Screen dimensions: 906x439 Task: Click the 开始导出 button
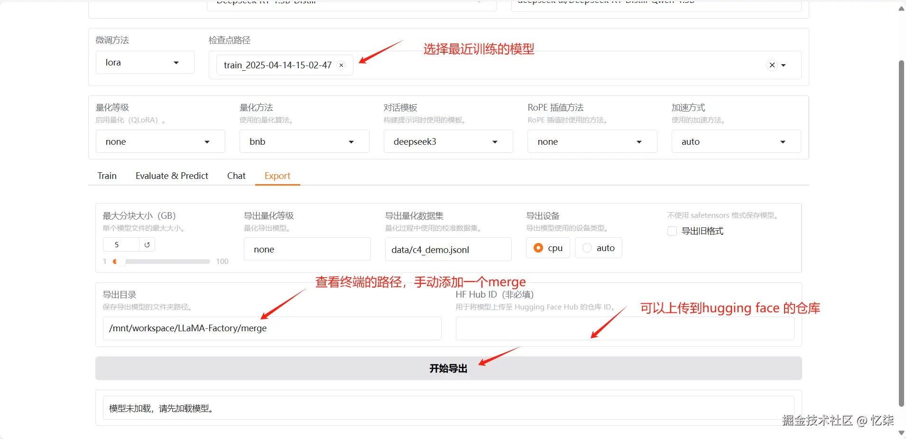(x=448, y=368)
